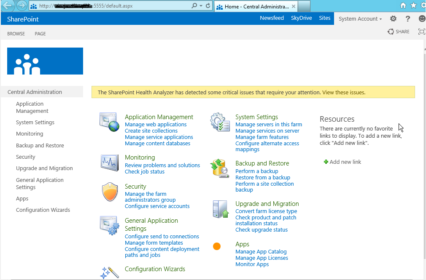Open Backup and Restore via its icon

tap(220, 168)
